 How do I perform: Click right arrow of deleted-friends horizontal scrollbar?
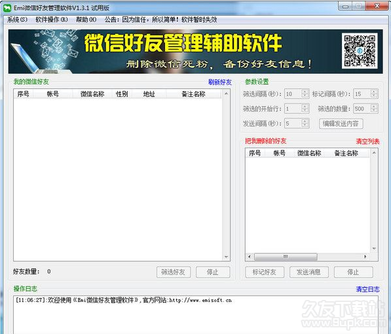point(365,257)
